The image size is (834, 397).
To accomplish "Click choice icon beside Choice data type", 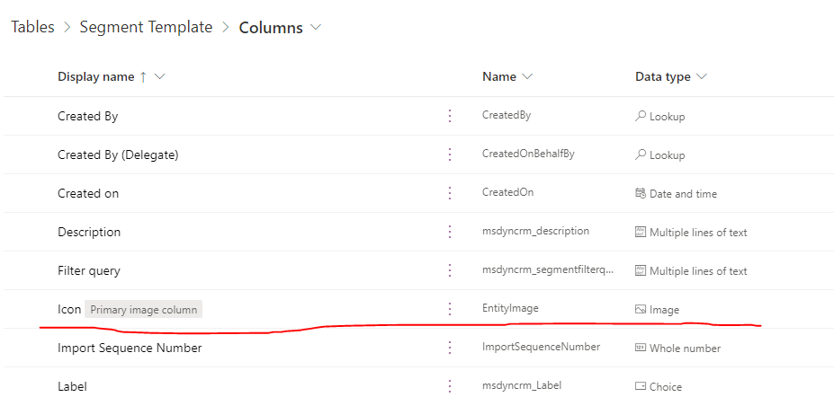I will click(641, 386).
